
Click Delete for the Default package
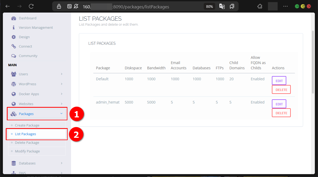pyautogui.click(x=281, y=90)
